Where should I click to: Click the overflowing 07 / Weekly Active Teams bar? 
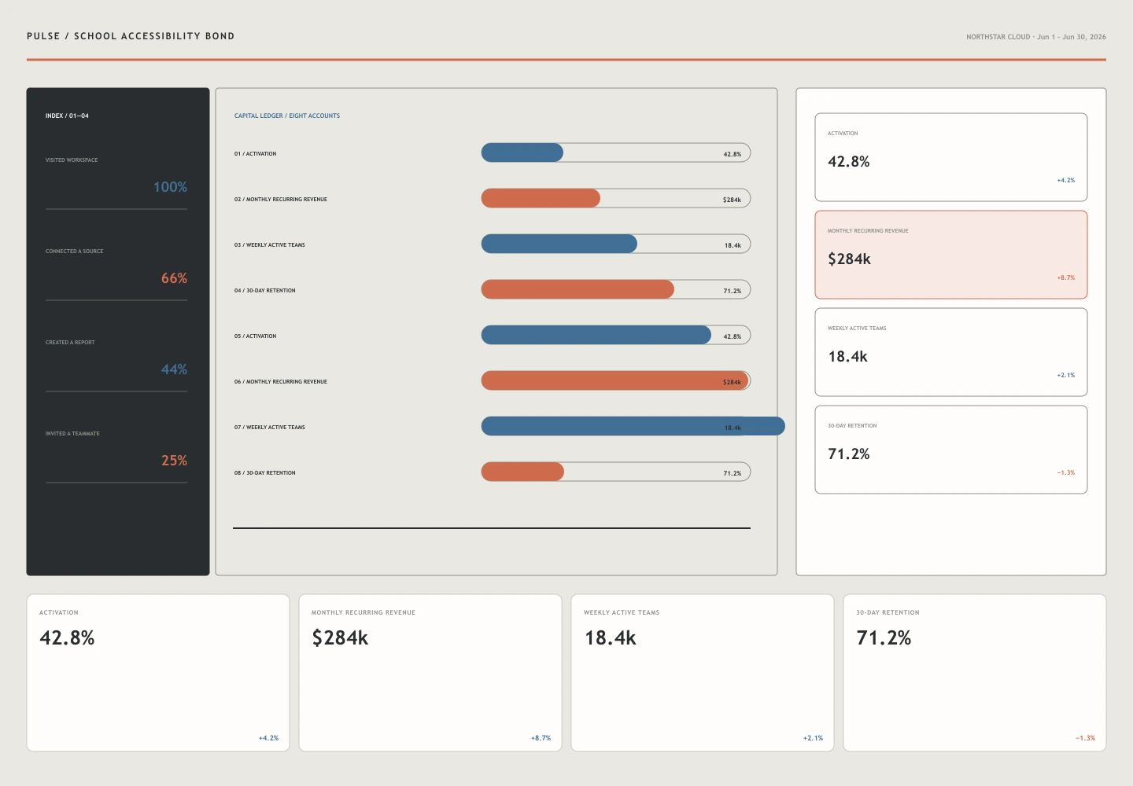[x=633, y=426]
